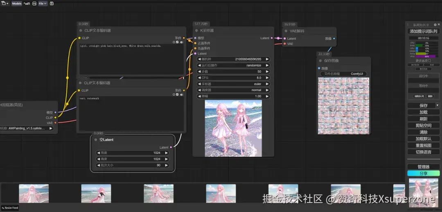Image resolution: width=442 pixels, height=212 pixels.
Task: Toggle the checkbox above the positive prompt text
Action: click(177, 42)
